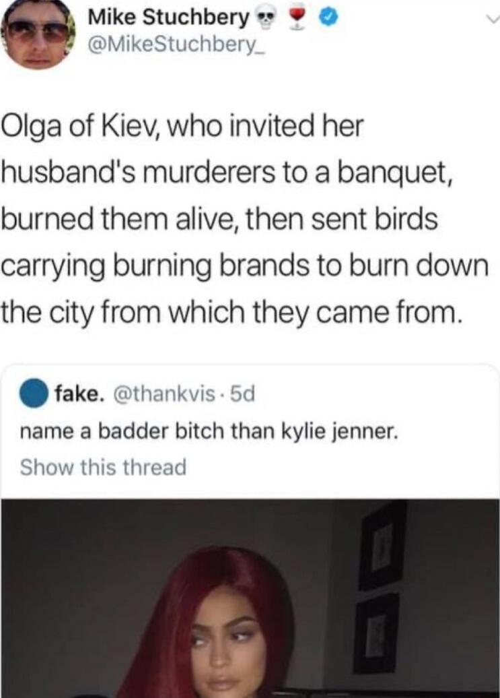Screen dimensions: 500x698
Task: Click the sunglasses in the profile avatar
Action: 38,31
